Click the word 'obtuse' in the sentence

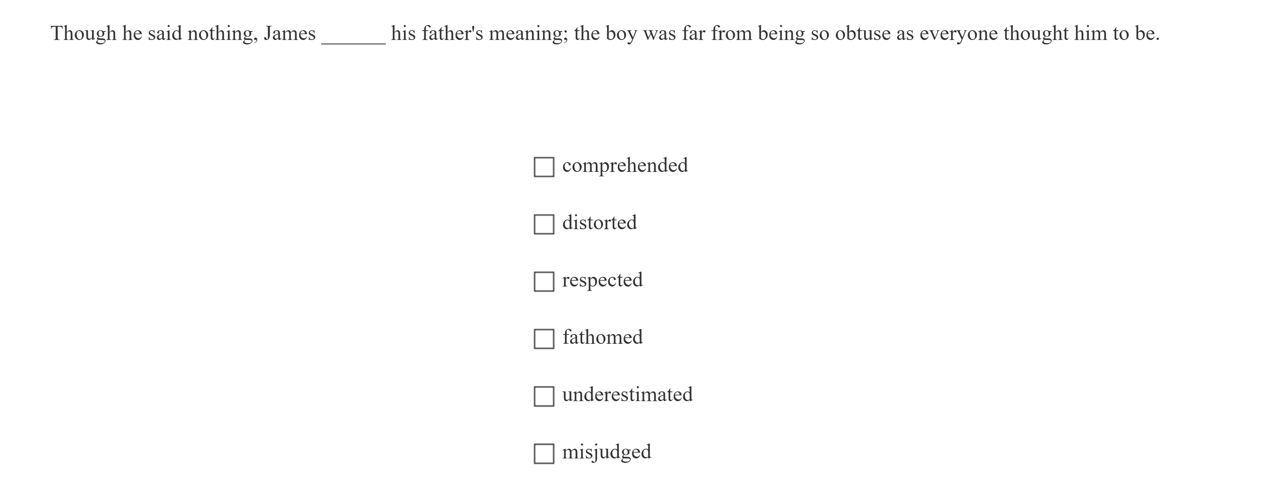(x=863, y=33)
